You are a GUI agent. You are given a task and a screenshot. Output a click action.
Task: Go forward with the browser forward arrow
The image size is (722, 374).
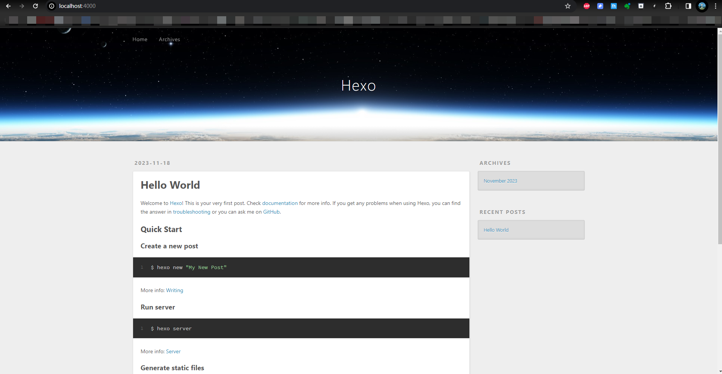click(22, 6)
